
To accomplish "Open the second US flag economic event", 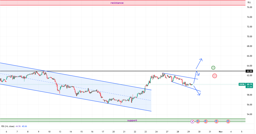I will click(x=206, y=121).
